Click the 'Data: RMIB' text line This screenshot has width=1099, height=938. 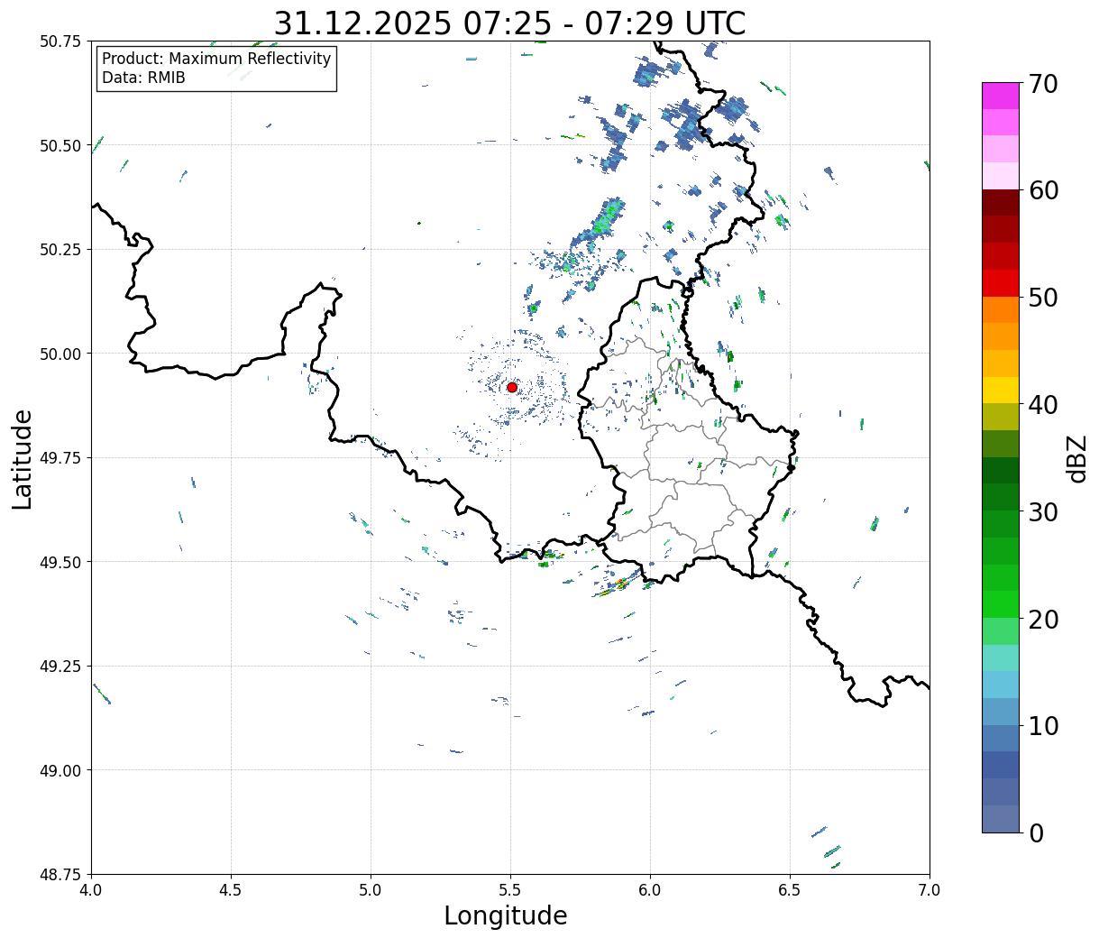143,78
